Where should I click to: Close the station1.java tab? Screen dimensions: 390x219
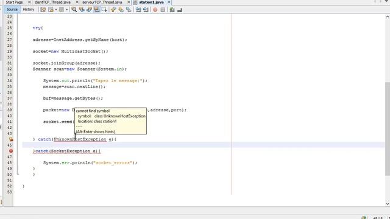169,2
